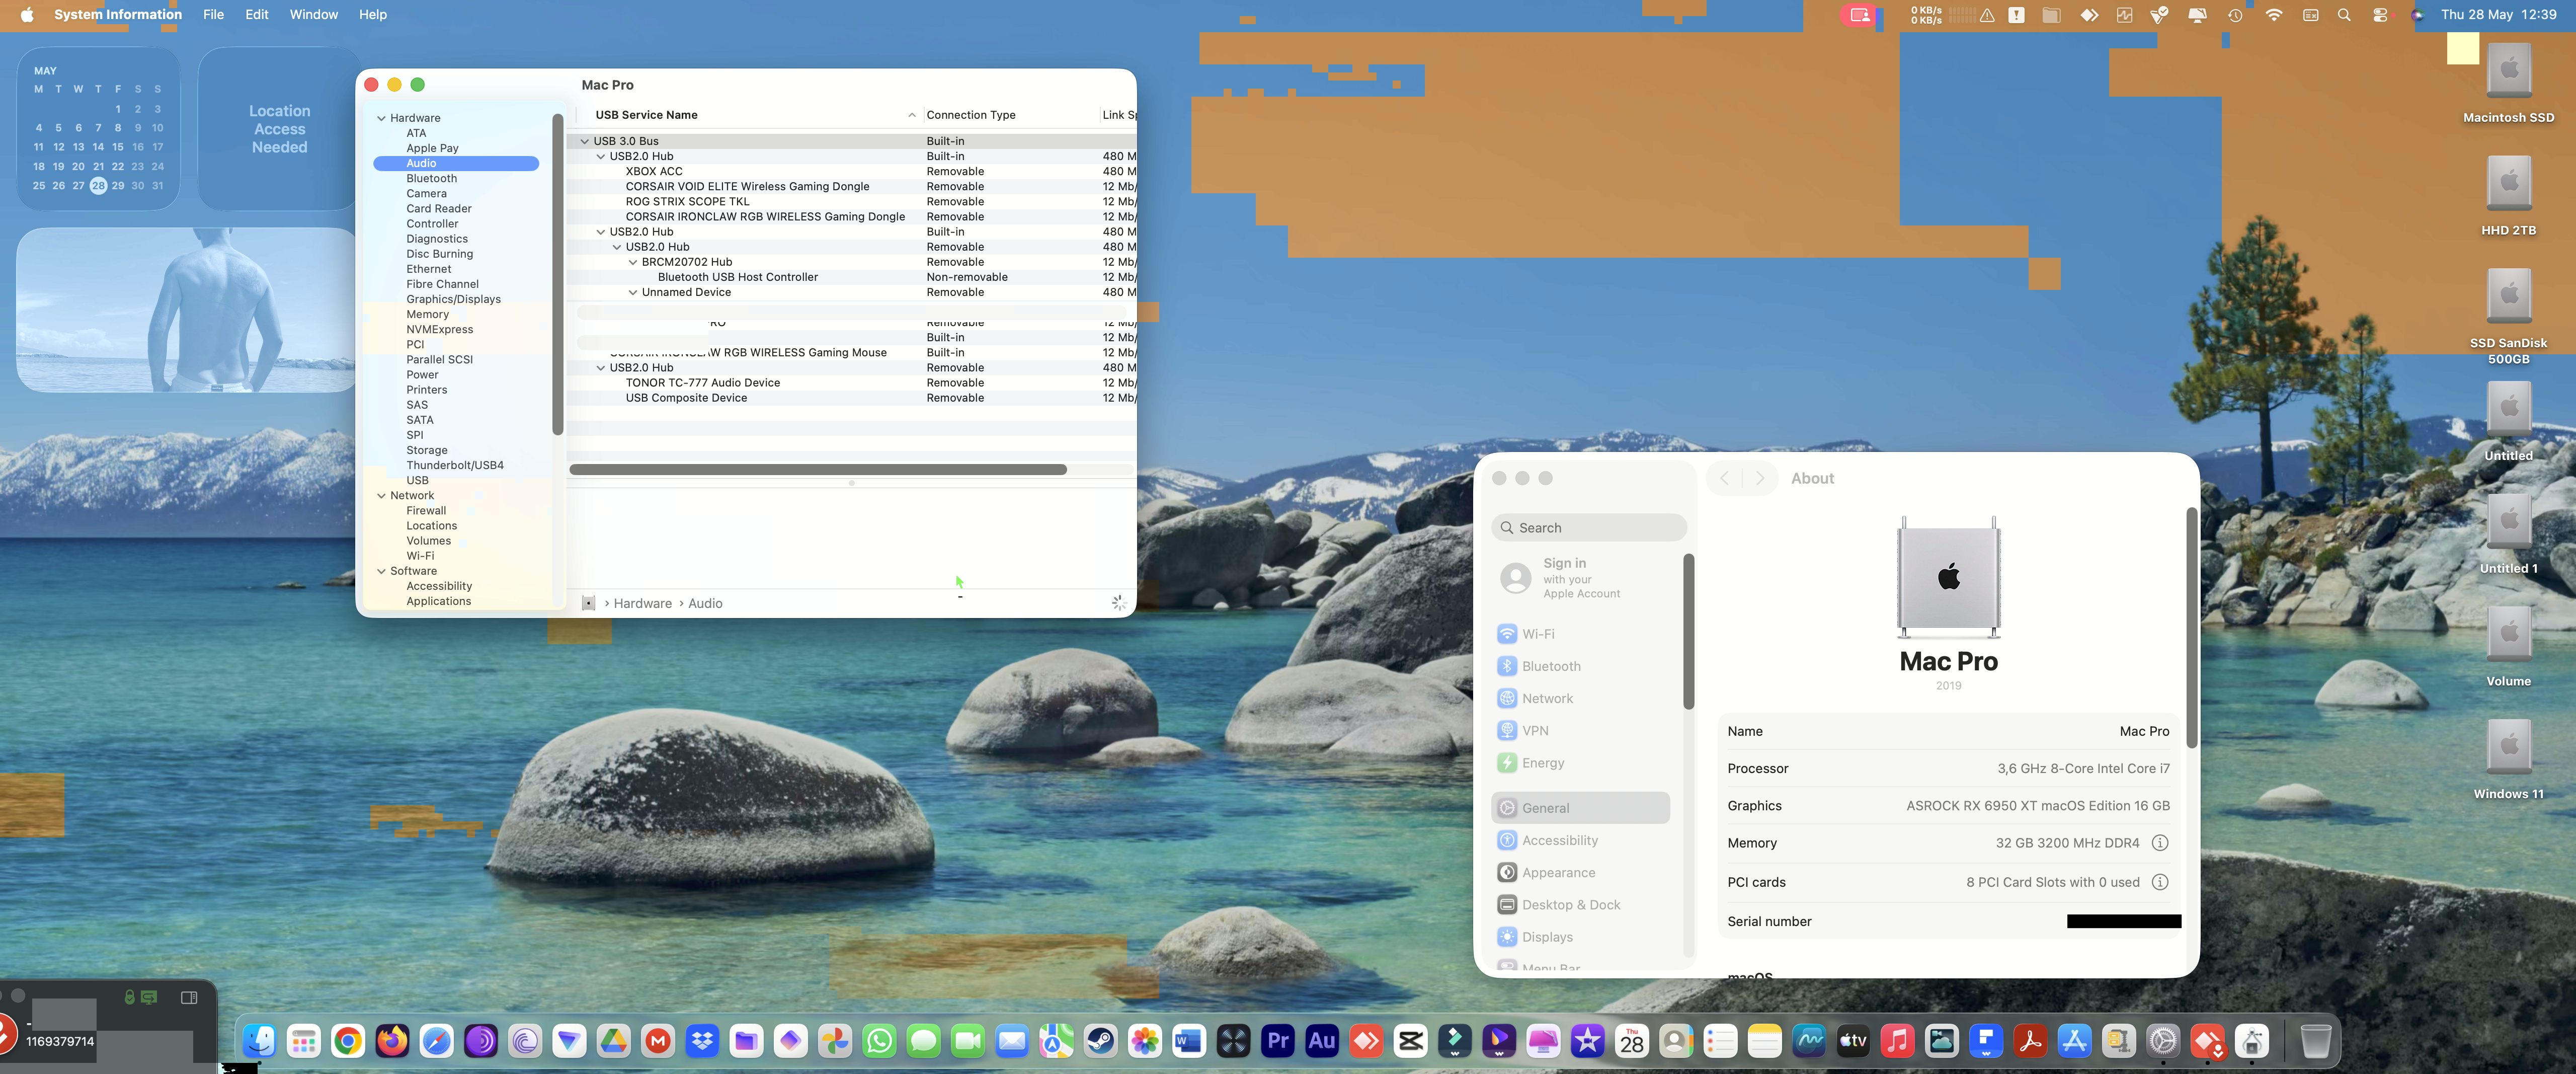Screen dimensions: 2576x1074
Task: Launch WhatsApp from the Dock
Action: click(880, 1042)
